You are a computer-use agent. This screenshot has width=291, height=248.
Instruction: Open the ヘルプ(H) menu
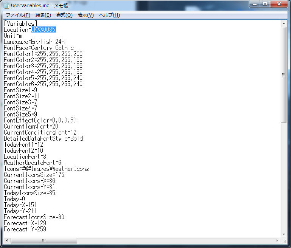pos(109,15)
